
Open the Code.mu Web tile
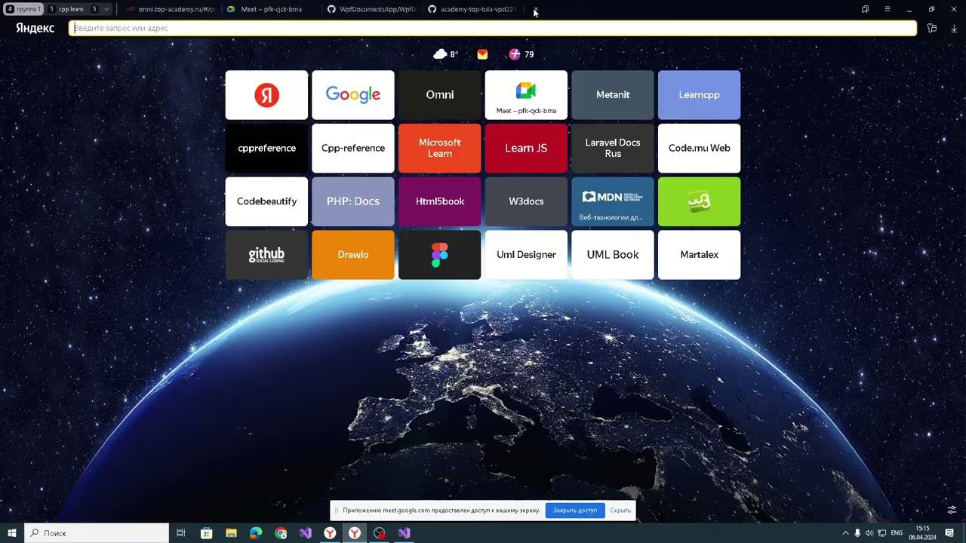click(699, 149)
